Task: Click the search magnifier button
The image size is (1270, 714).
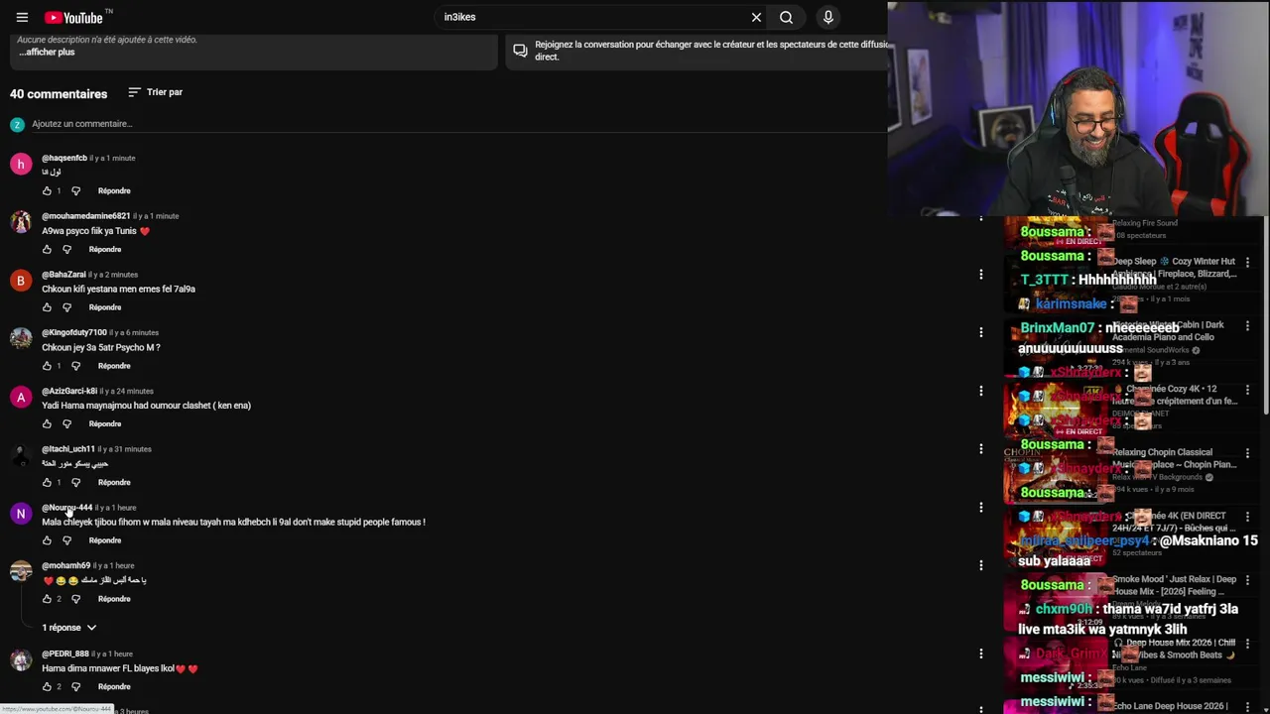Action: coord(786,17)
